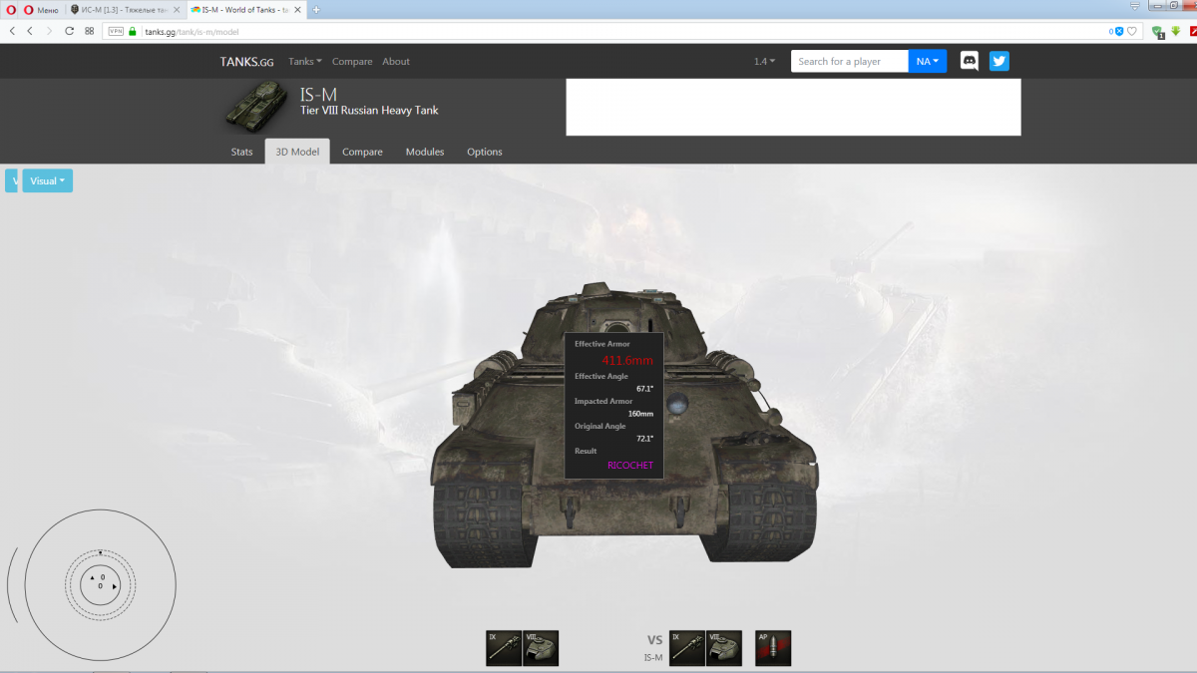Open the green checkmark shield extension
Image resolution: width=1197 pixels, height=673 pixels.
1157,31
